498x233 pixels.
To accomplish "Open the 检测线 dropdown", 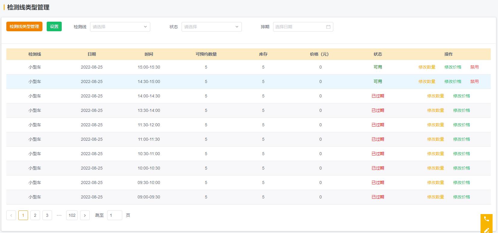I will (120, 27).
